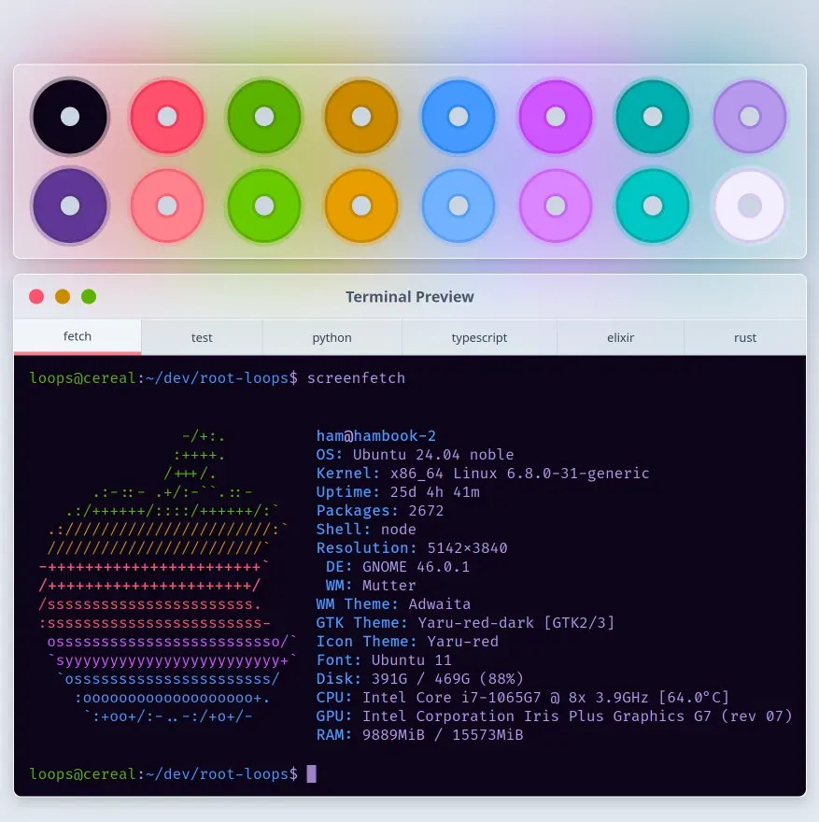Click the deep purple donut swatch
The height and width of the screenshot is (822, 819).
pyautogui.click(x=69, y=205)
